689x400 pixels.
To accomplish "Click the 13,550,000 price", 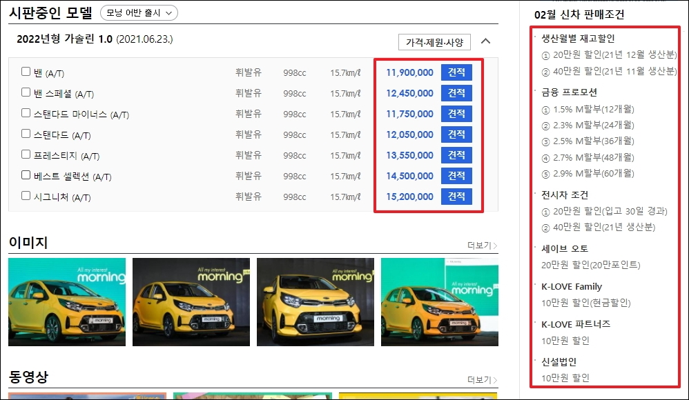I will (x=409, y=155).
